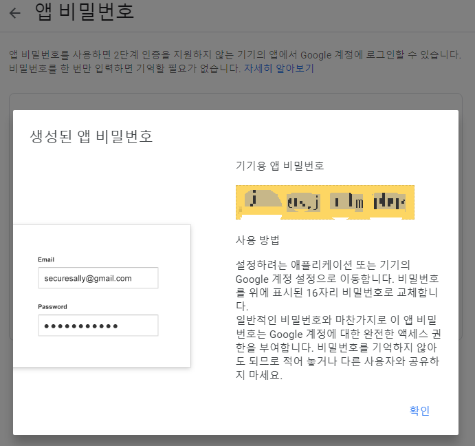Screen dimensions: 475x446
Task: Focus the Email field with securesally@gmail.com
Action: click(98, 278)
